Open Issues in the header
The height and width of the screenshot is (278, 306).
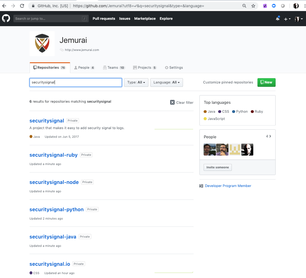[x=125, y=18]
